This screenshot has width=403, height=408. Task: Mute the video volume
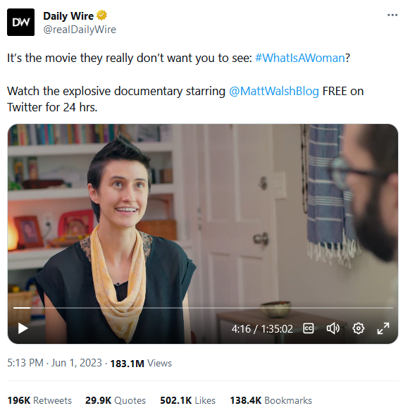pos(333,328)
